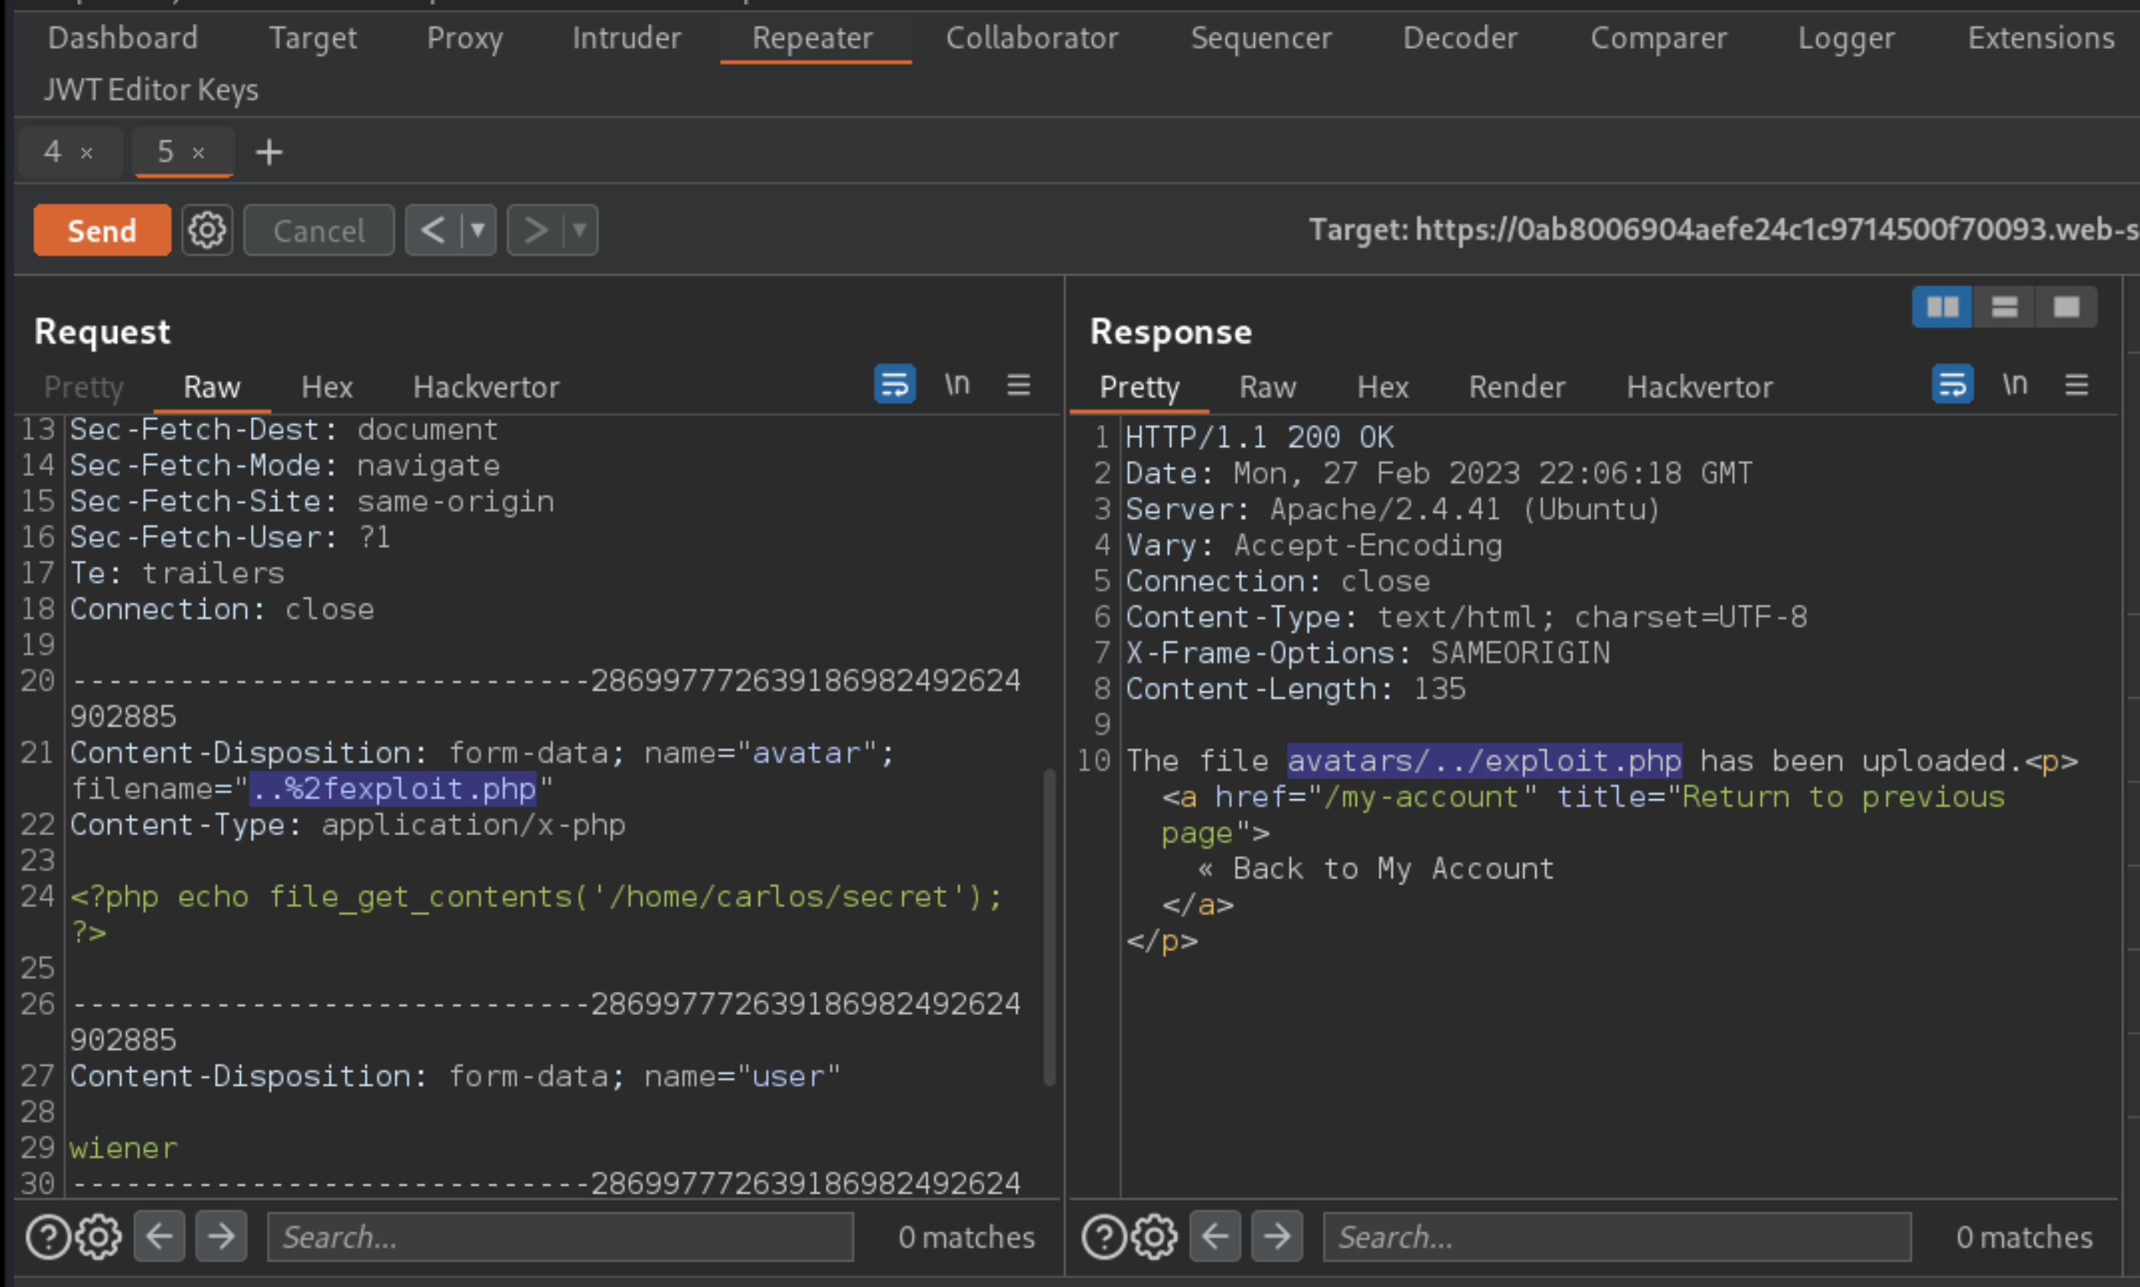Image resolution: width=2140 pixels, height=1287 pixels.
Task: Select the Response Pretty view tab
Action: (x=1140, y=387)
